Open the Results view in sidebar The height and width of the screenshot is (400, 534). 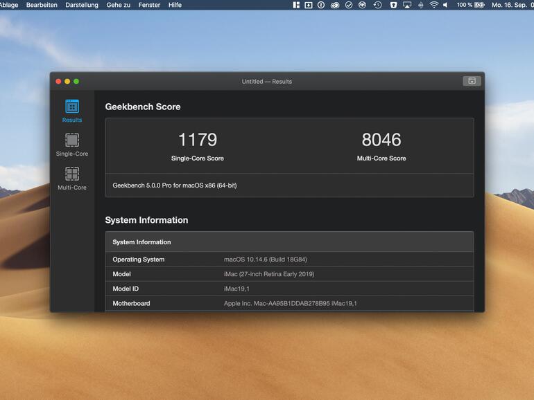click(72, 111)
